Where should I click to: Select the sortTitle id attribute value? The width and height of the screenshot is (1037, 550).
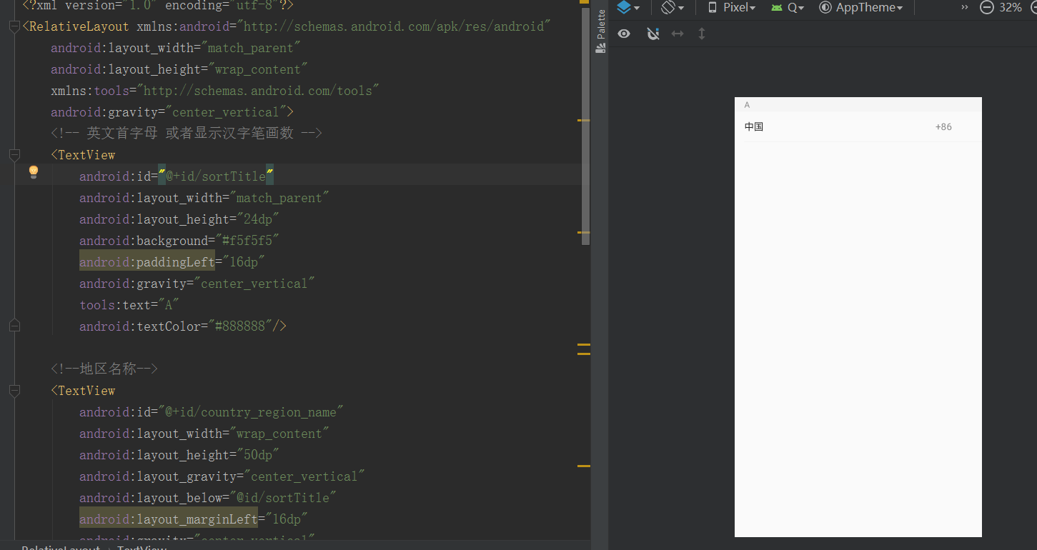[214, 176]
